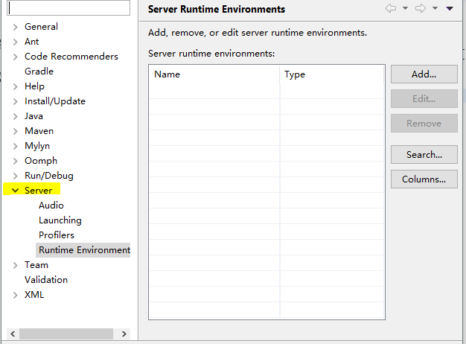The height and width of the screenshot is (344, 466).
Task: Open the back history dropdown arrow
Action: tap(405, 9)
